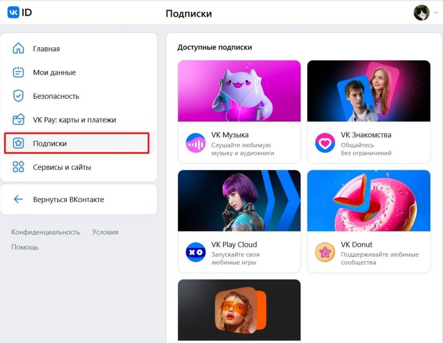Click the Запускайте свои любимые игры text
This screenshot has width=443, height=343.
[x=235, y=258]
